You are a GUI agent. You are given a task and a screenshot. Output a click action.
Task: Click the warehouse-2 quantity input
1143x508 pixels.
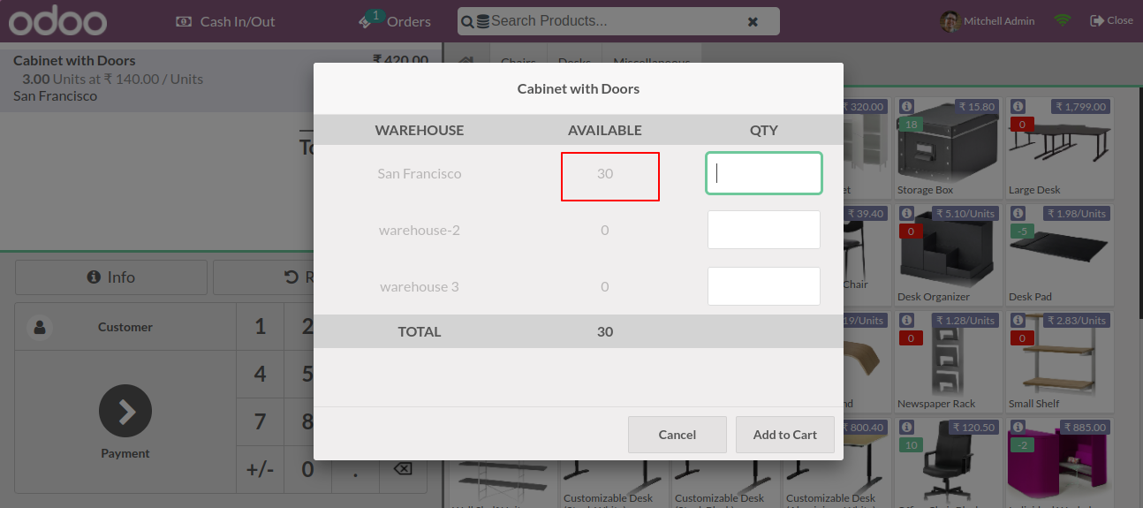(x=764, y=230)
